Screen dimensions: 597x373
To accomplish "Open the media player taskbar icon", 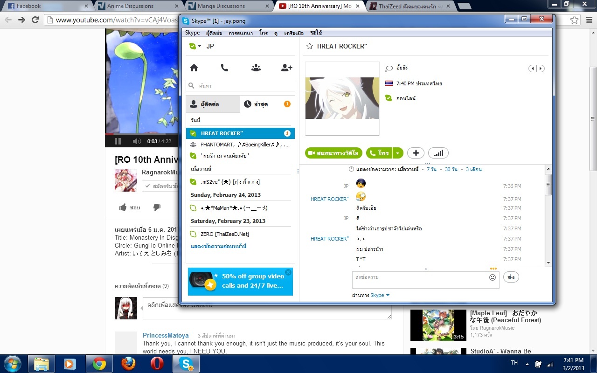I will 70,363.
